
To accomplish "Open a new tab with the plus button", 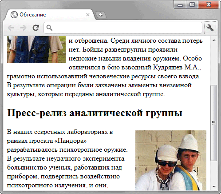I will 101,15.
